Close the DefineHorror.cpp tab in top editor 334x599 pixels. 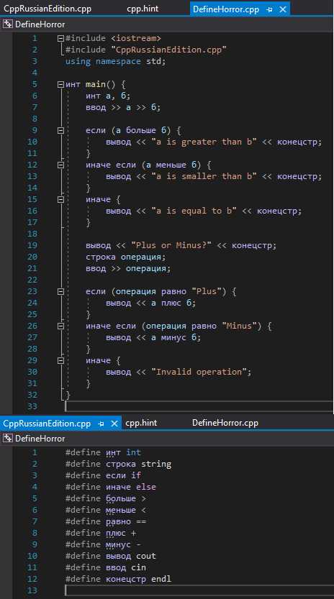point(283,9)
